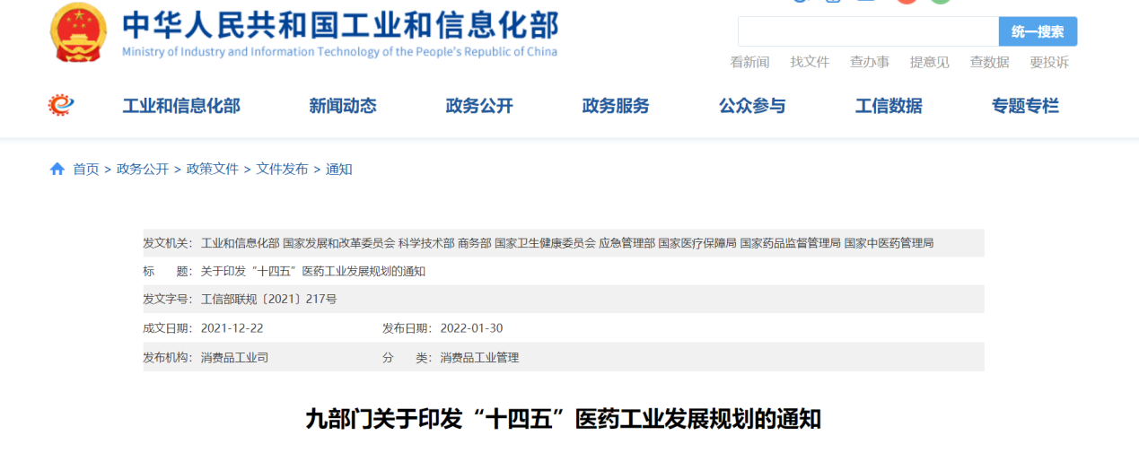Open the 专题专栏 navigation menu
The image size is (1139, 453).
coord(1025,106)
